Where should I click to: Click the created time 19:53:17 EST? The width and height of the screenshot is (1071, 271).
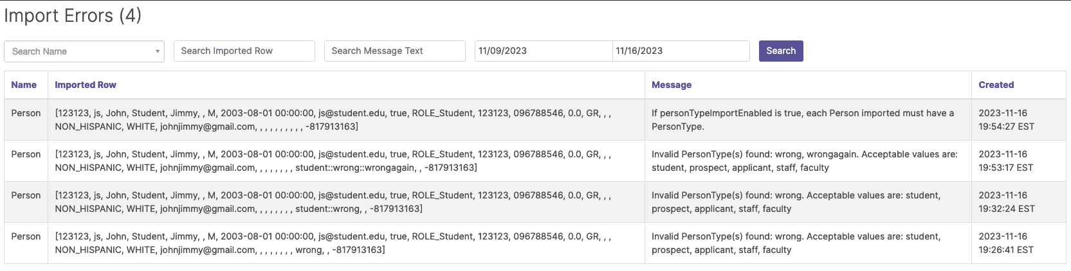tap(1005, 168)
